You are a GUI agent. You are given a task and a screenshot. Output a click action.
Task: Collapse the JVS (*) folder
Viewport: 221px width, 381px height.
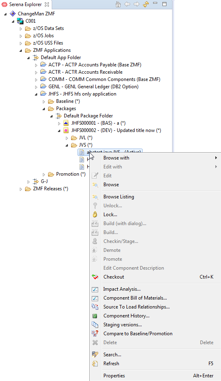pos(67,145)
